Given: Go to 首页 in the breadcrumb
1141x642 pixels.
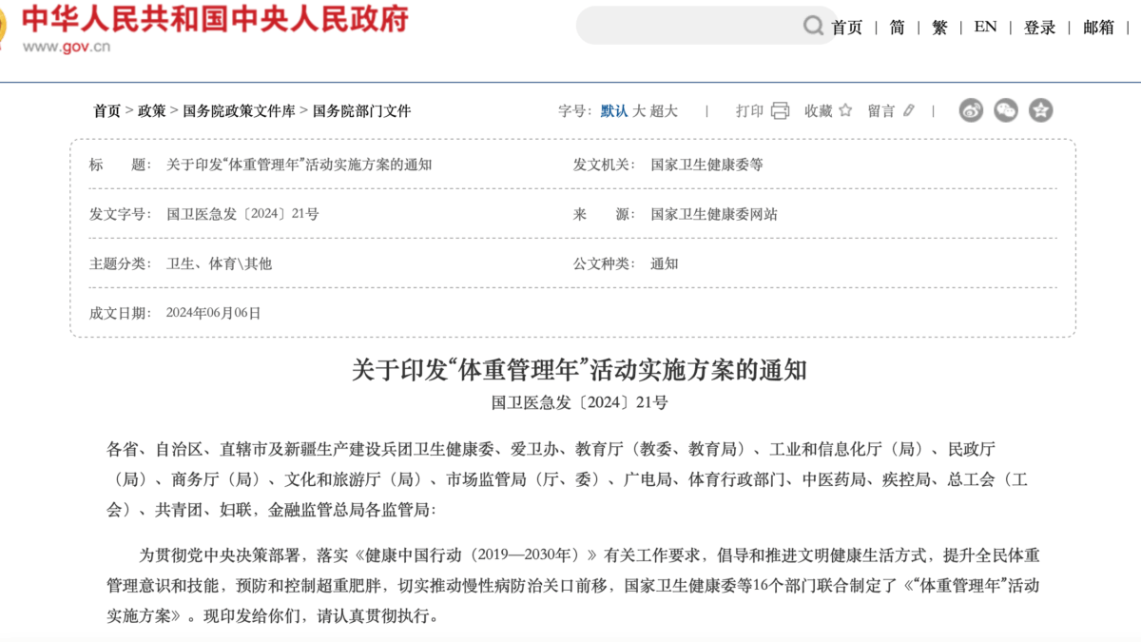Looking at the screenshot, I should click(106, 111).
